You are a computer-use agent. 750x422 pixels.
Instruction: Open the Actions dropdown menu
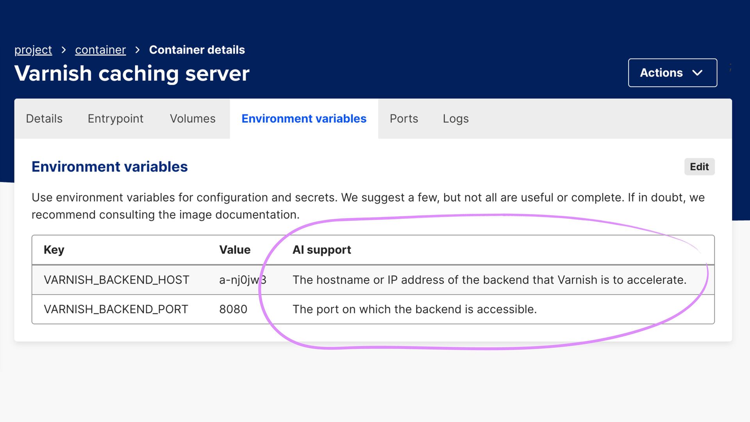[672, 73]
